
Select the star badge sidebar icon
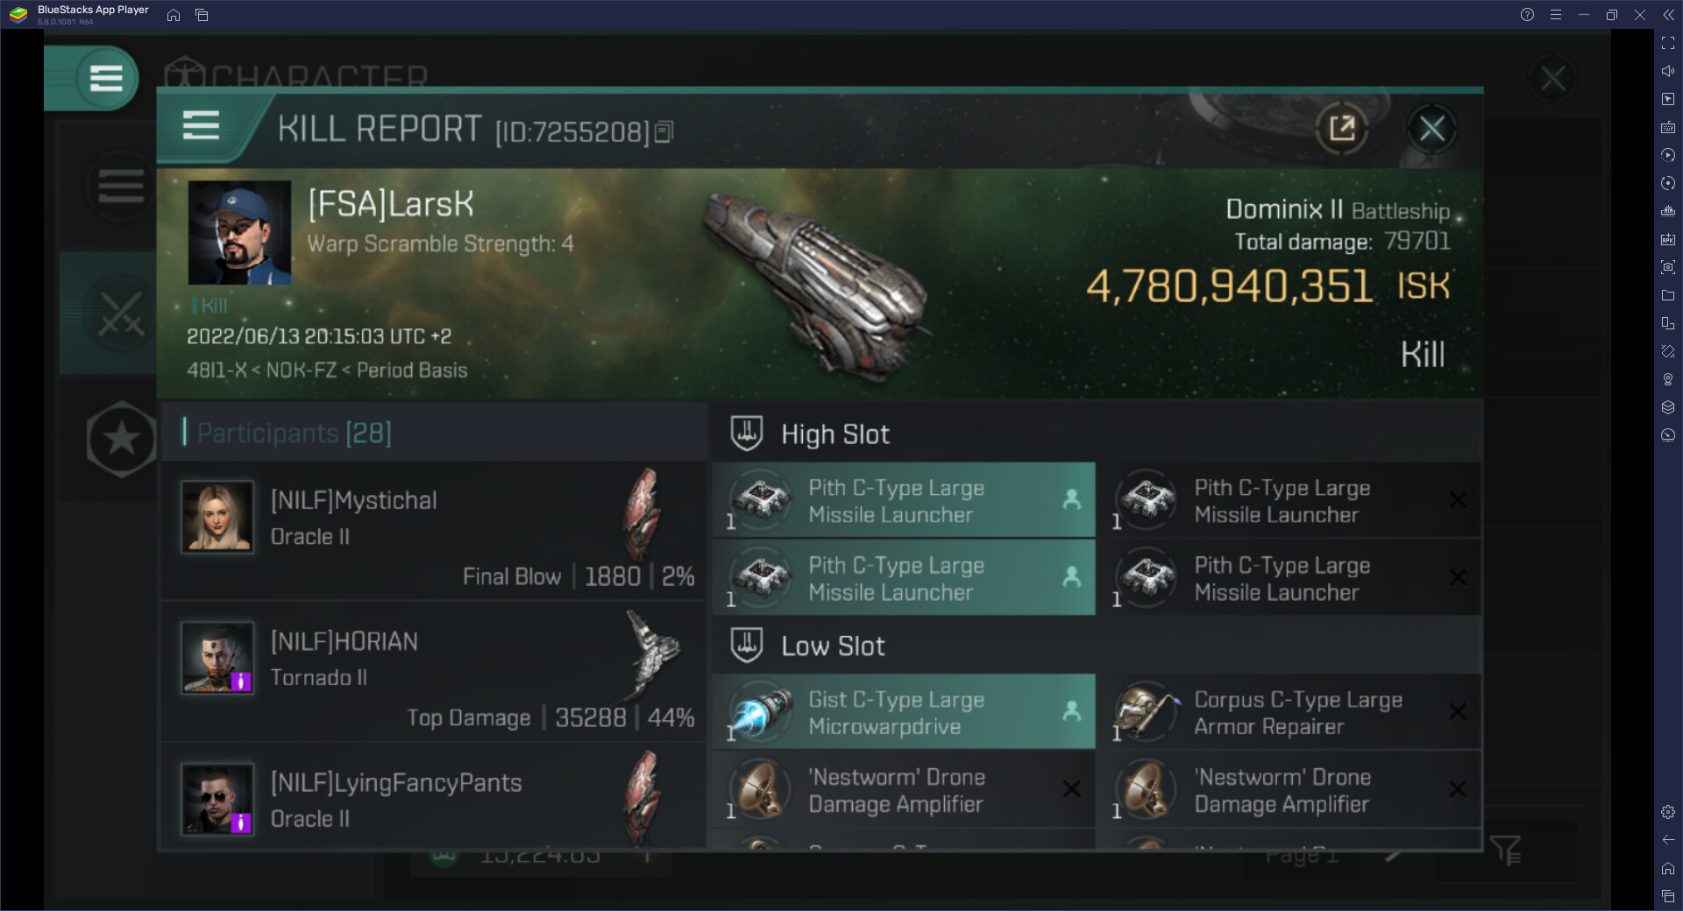tap(121, 439)
